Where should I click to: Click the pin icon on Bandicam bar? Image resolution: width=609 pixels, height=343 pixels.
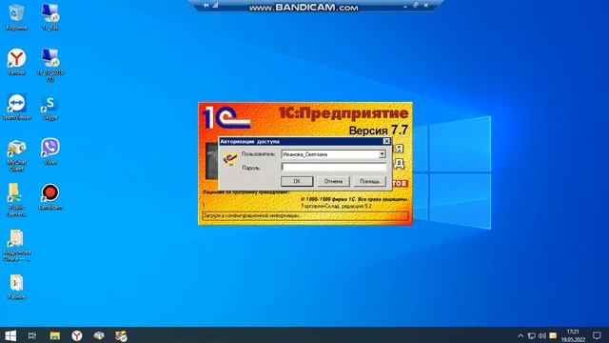[x=206, y=6]
